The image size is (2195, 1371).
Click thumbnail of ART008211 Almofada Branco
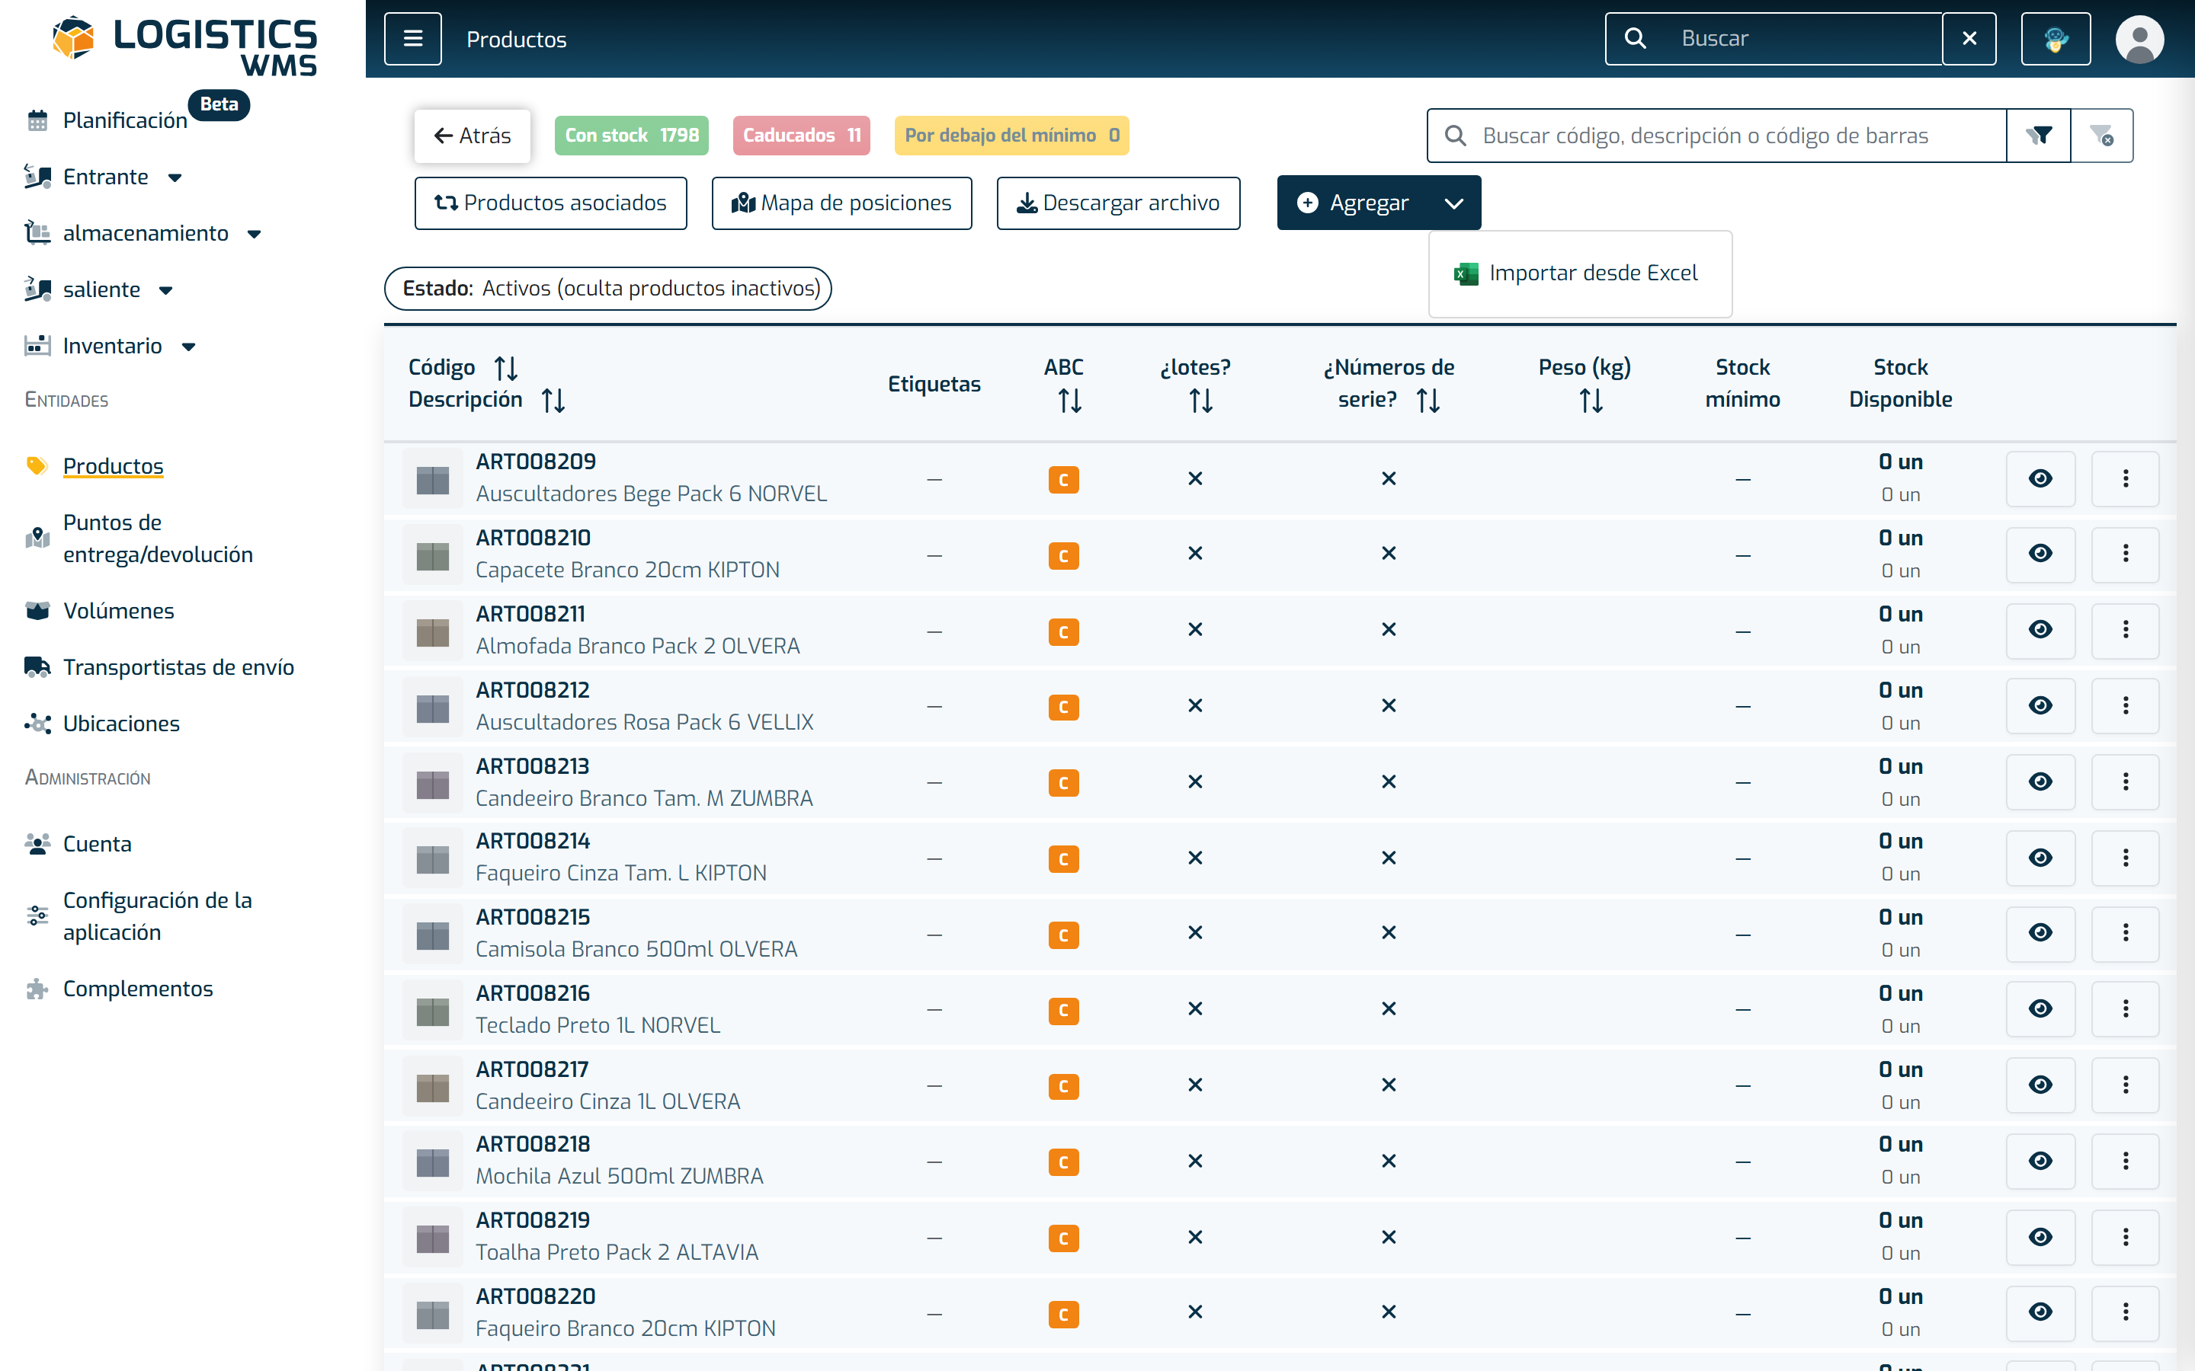point(433,631)
